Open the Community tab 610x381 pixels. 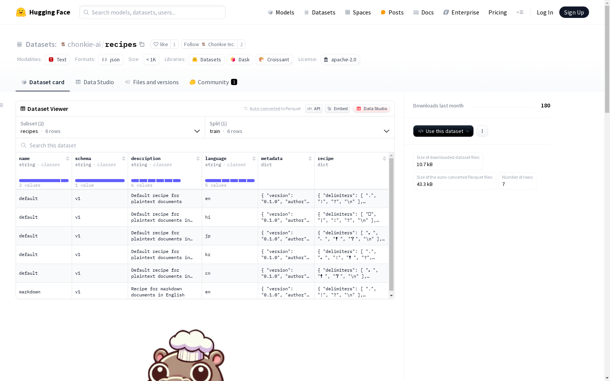point(213,82)
